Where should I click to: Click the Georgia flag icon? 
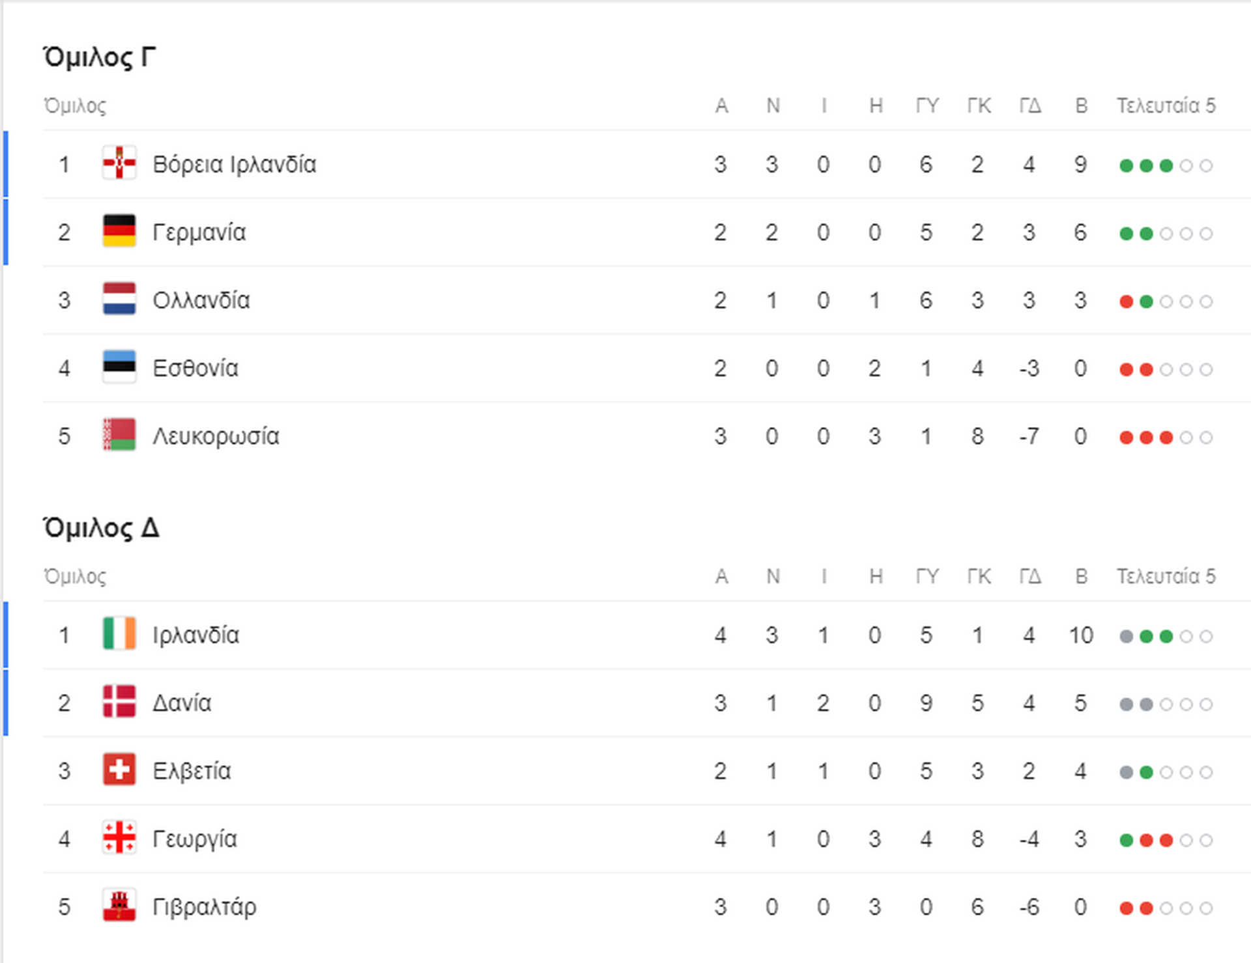pos(119,837)
